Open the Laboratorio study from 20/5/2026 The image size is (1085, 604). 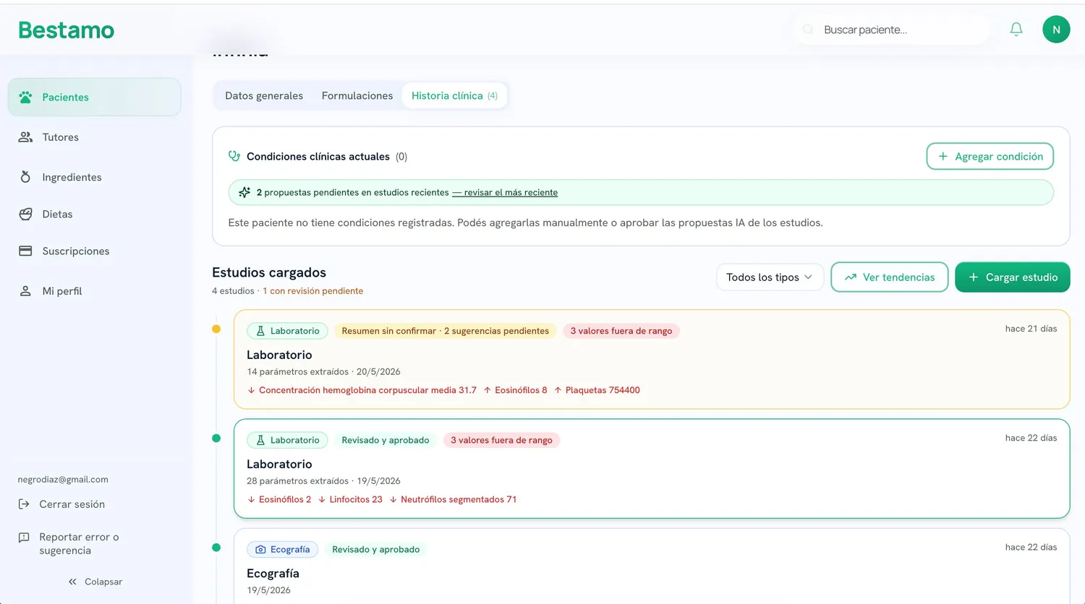[651, 359]
